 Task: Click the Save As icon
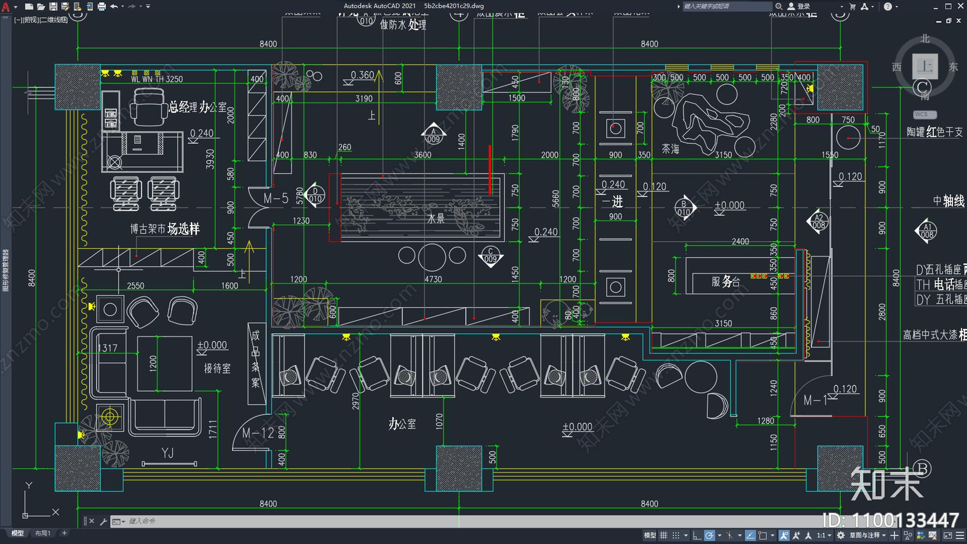click(65, 7)
